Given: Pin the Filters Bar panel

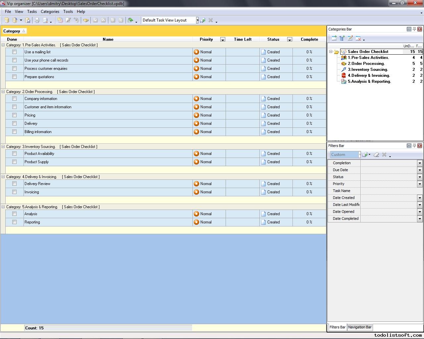Looking at the screenshot, I should [414, 146].
